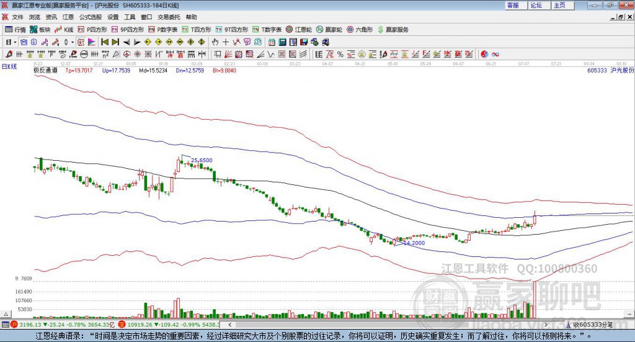Click the black right arrow icon

tap(137, 42)
